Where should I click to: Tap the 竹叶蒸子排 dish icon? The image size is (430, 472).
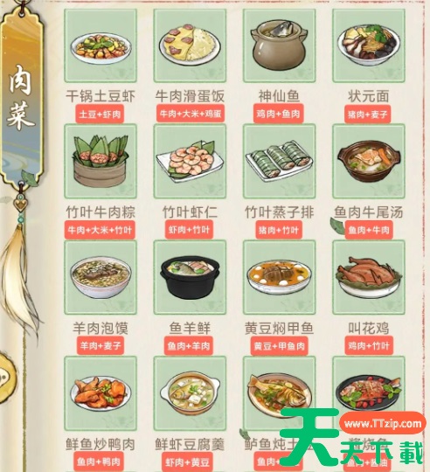point(280,161)
